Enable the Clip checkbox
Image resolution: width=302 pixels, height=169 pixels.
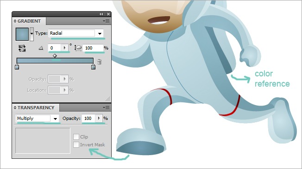pos(76,137)
